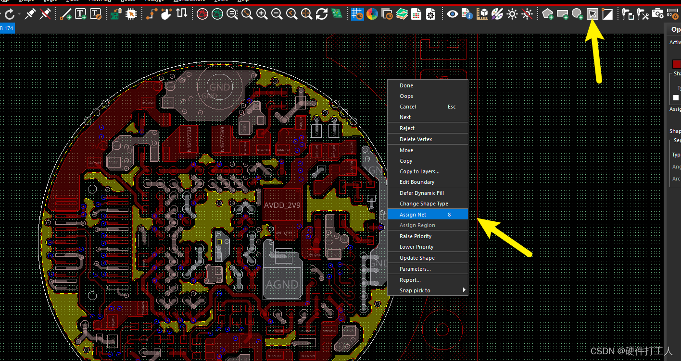Viewport: 681px width, 361px height.
Task: Toggle the visibility eye icon
Action: pos(452,14)
